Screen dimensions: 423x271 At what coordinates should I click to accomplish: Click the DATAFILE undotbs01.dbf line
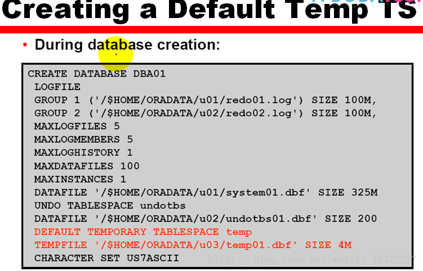click(206, 219)
